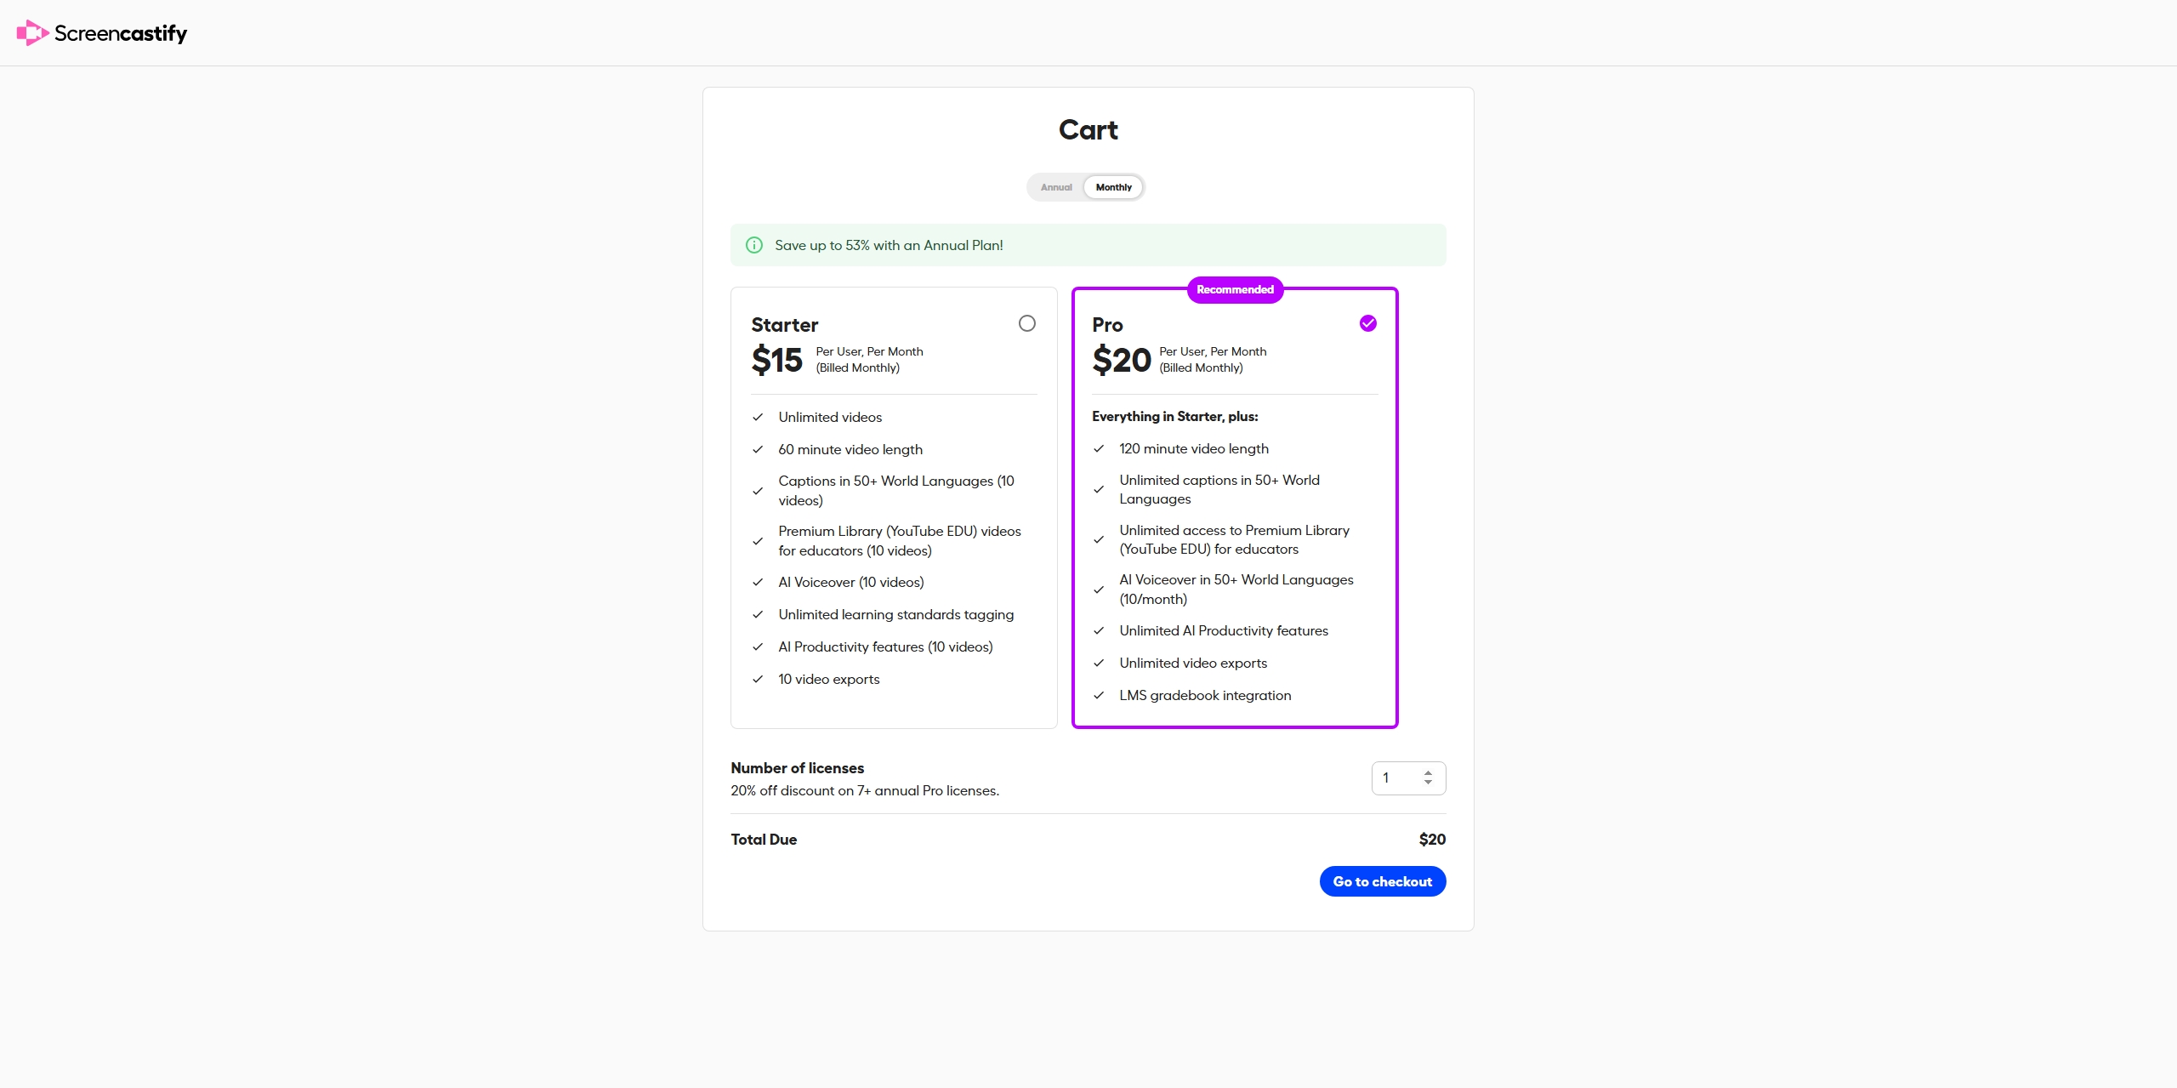Click checkmark next to LMS gradebook integration
Viewport: 2177px width, 1088px height.
point(1099,695)
